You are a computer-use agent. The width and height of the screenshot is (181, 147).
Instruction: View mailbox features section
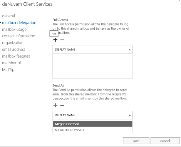click(16, 56)
